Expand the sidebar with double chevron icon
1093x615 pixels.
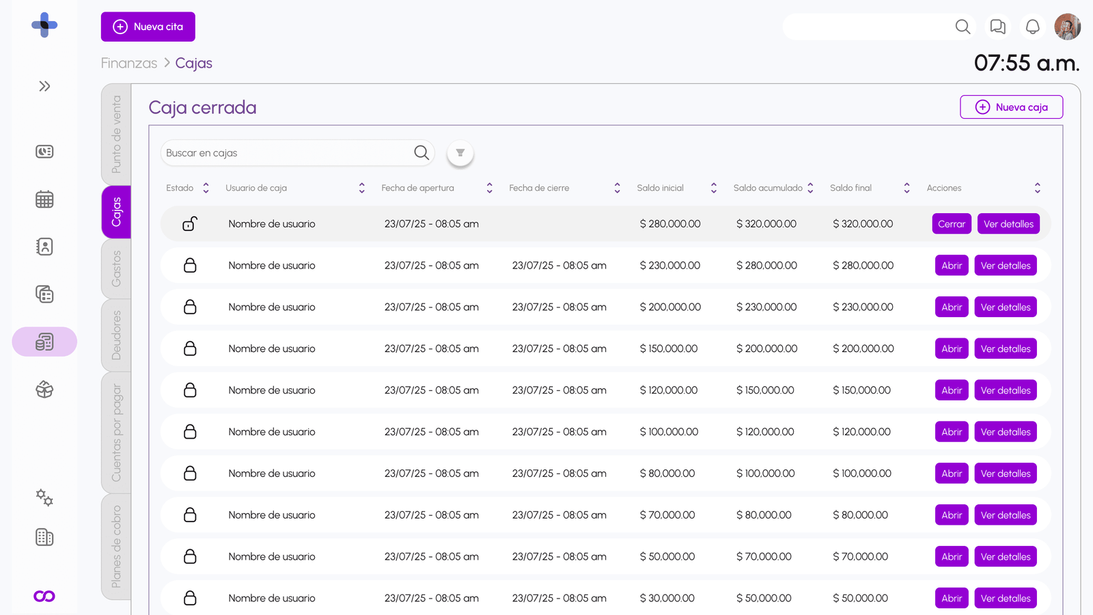(44, 86)
